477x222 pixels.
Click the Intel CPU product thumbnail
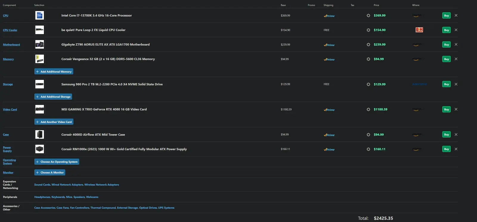click(40, 15)
